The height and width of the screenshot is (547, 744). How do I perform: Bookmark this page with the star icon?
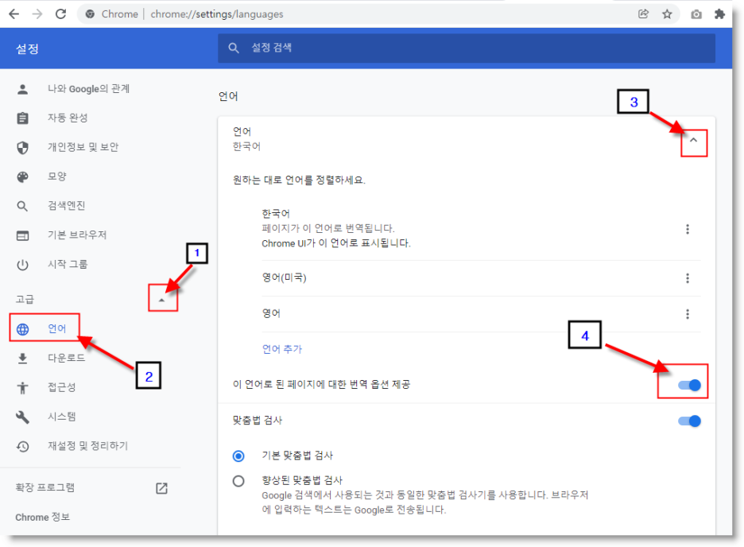[667, 14]
